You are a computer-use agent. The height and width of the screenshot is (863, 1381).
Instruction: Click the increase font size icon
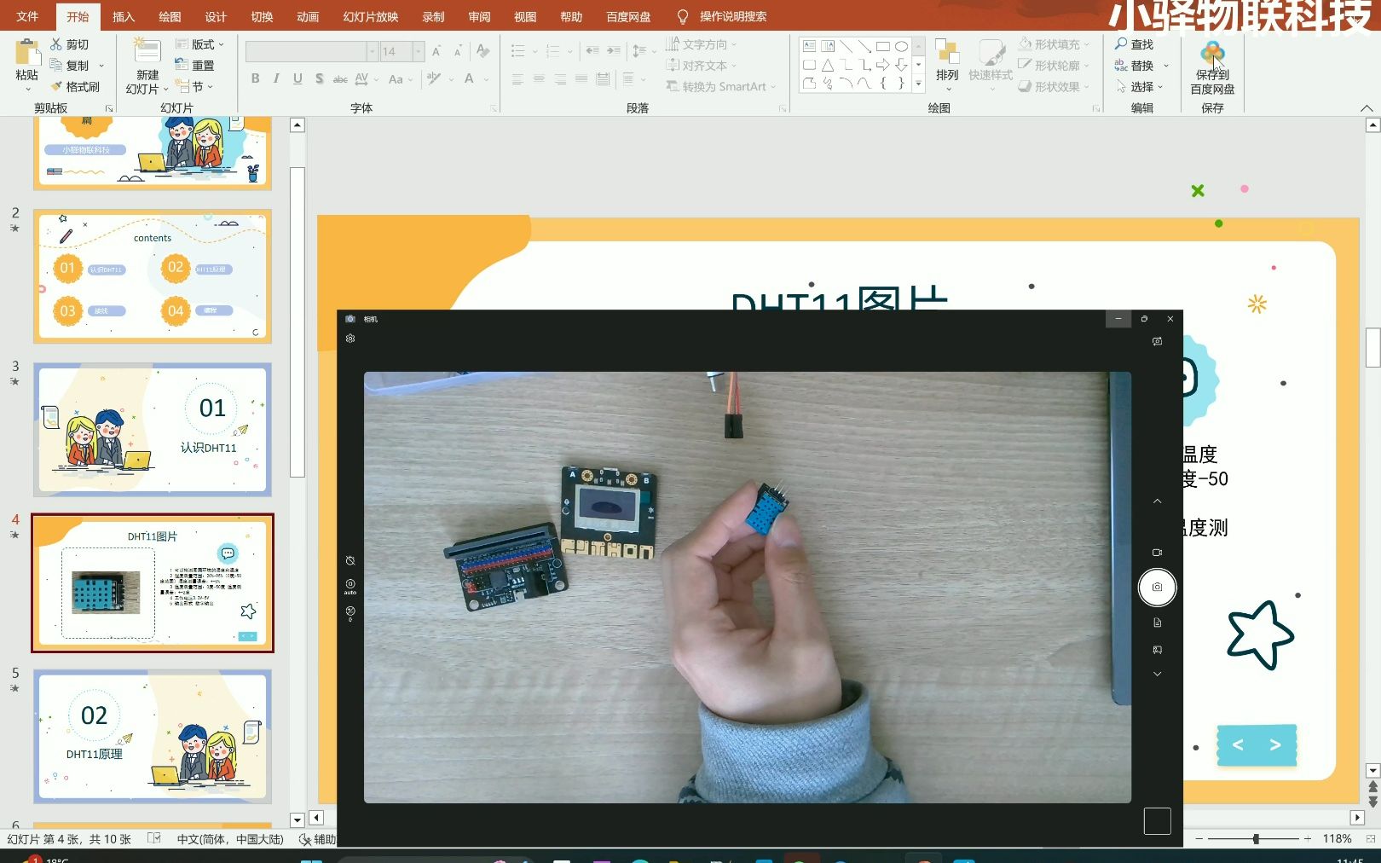436,52
